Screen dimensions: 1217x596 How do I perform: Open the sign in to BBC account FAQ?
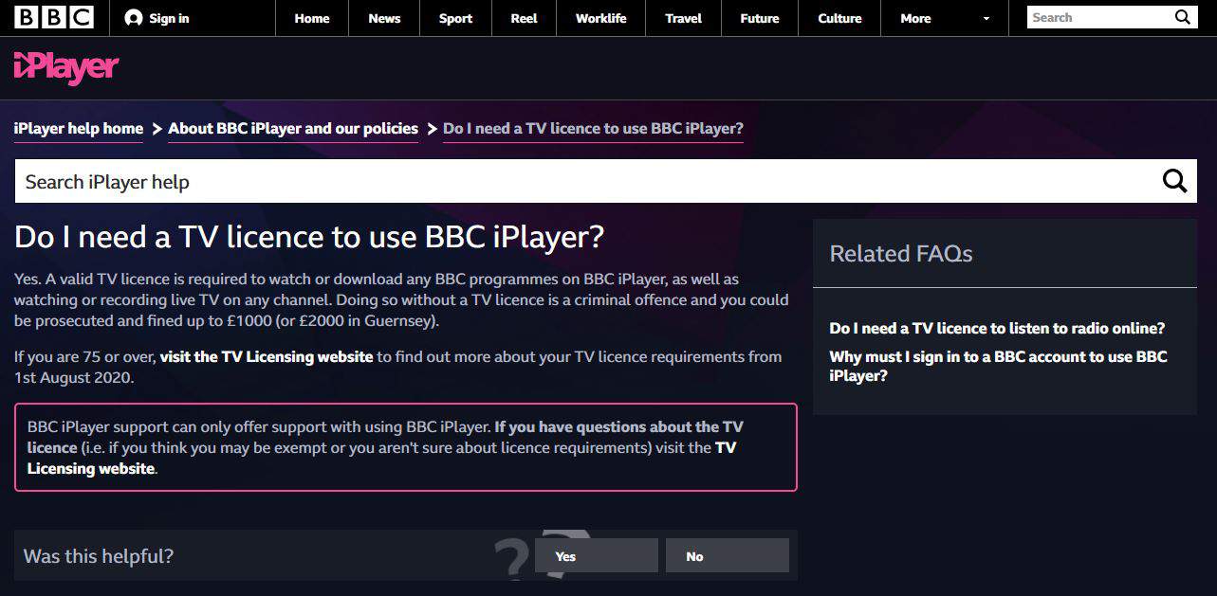(998, 366)
